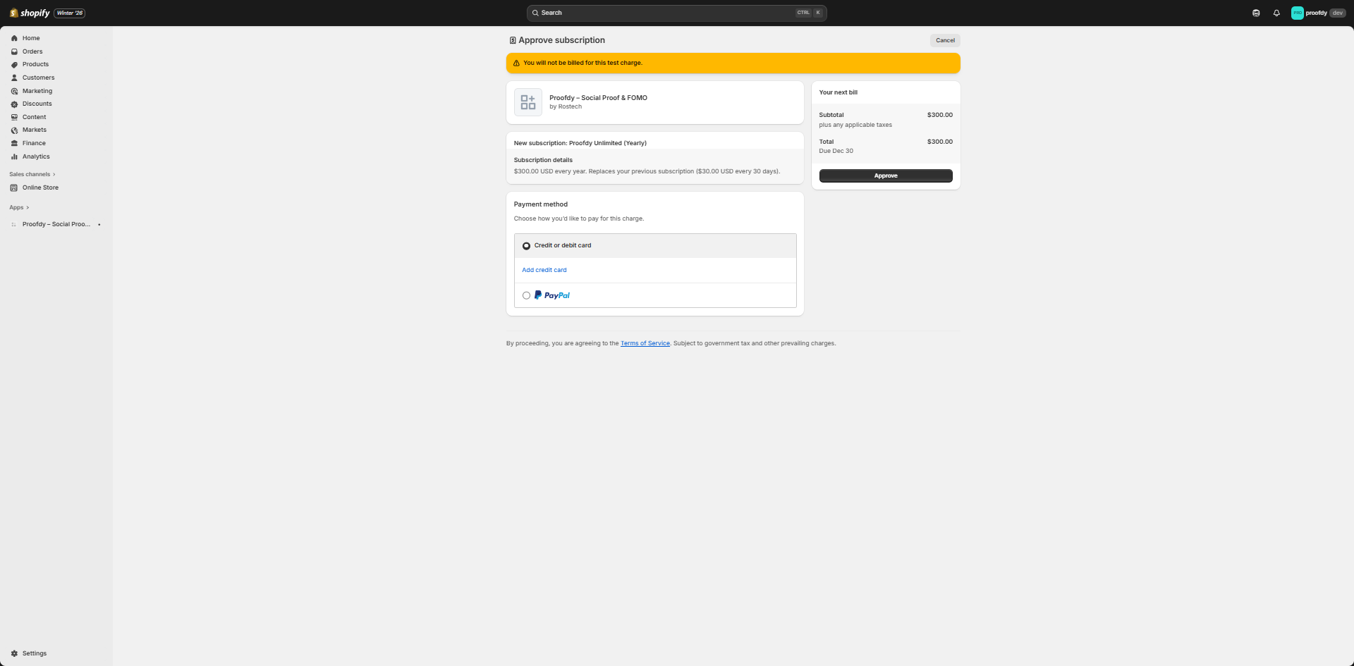Focus the Search field in the top bar
The image size is (1354, 666).
(x=676, y=13)
